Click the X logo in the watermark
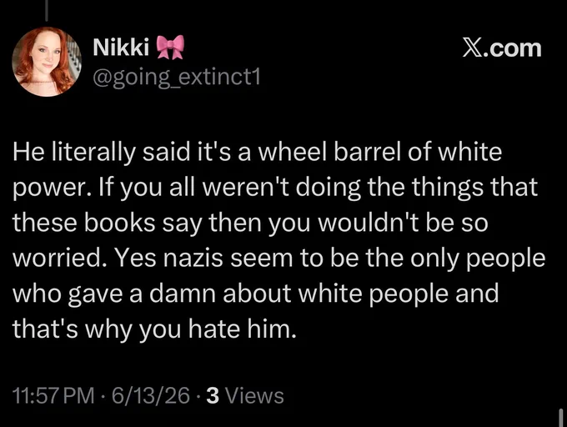This screenshot has width=567, height=427. [x=470, y=48]
